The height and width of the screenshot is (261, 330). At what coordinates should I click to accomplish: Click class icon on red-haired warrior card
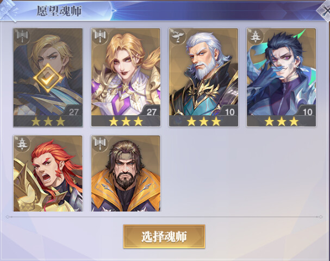pyautogui.click(x=22, y=144)
